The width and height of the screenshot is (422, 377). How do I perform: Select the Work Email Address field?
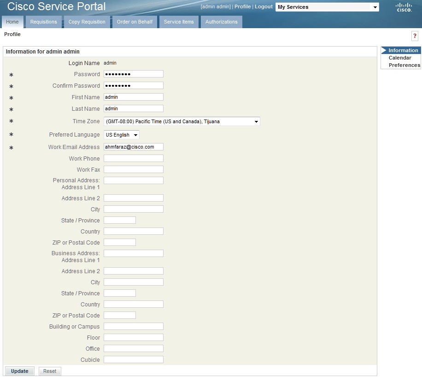point(134,147)
